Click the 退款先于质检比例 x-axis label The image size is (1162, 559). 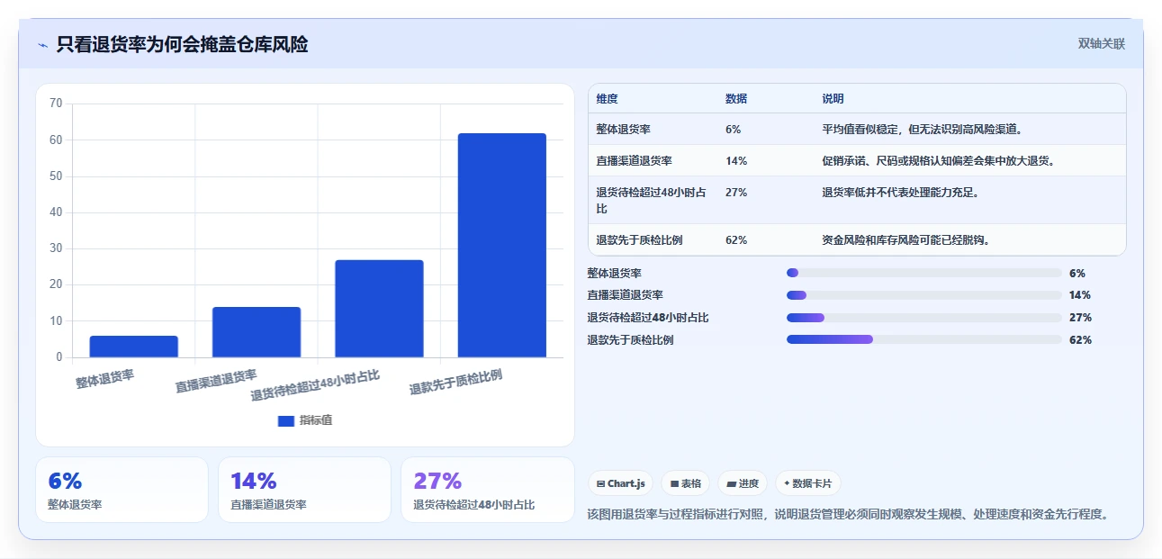tap(455, 383)
